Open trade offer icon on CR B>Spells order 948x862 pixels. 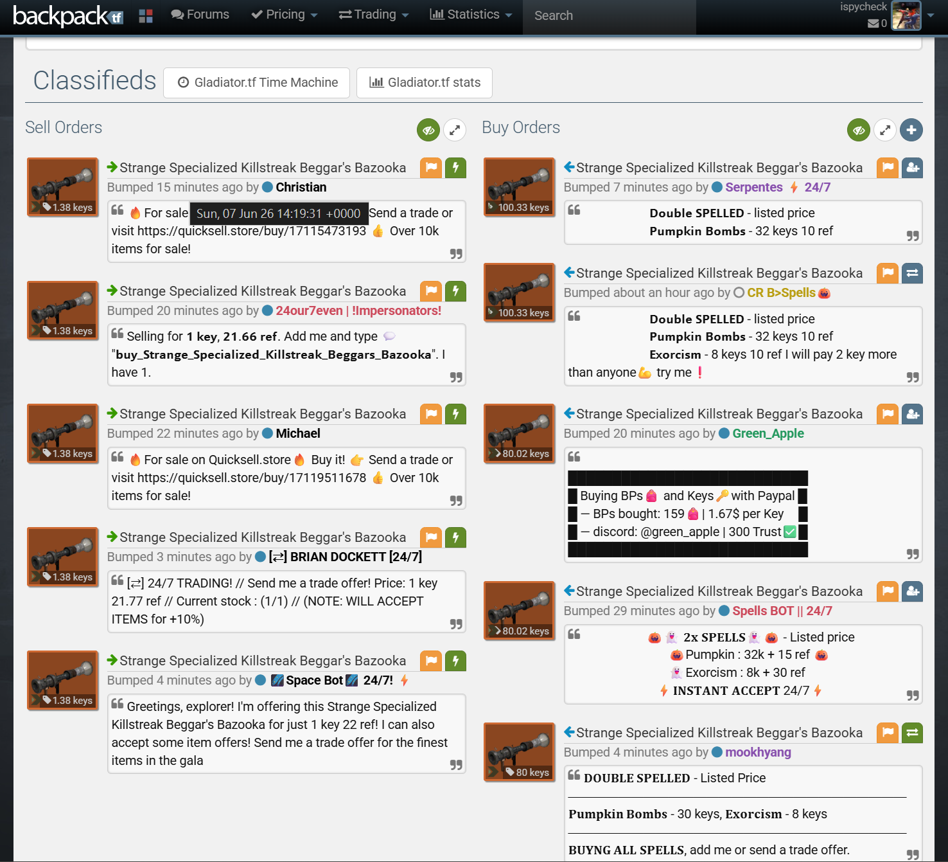(912, 273)
